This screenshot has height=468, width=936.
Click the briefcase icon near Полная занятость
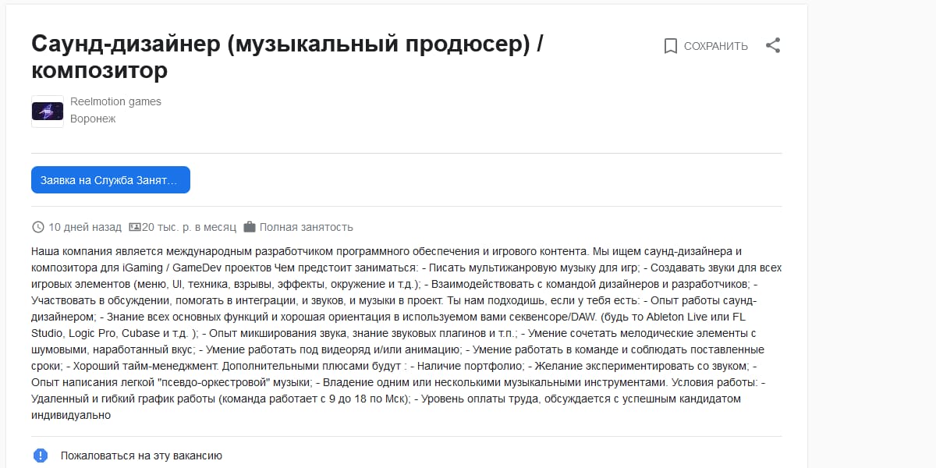click(x=251, y=227)
